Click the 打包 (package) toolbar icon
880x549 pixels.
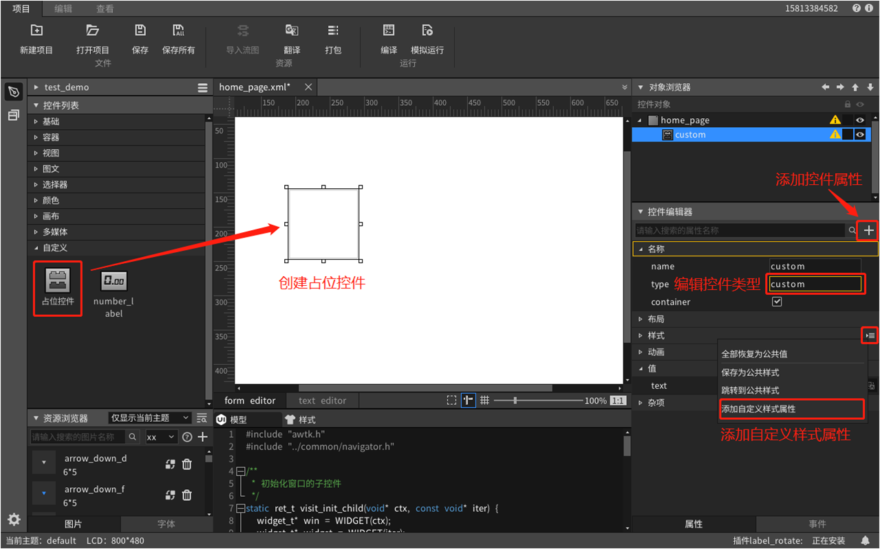[333, 30]
